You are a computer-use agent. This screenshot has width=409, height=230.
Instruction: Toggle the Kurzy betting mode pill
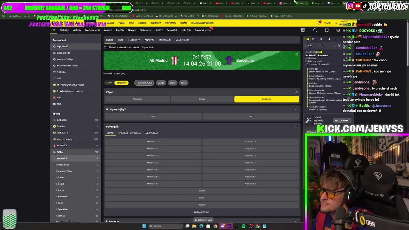[109, 83]
